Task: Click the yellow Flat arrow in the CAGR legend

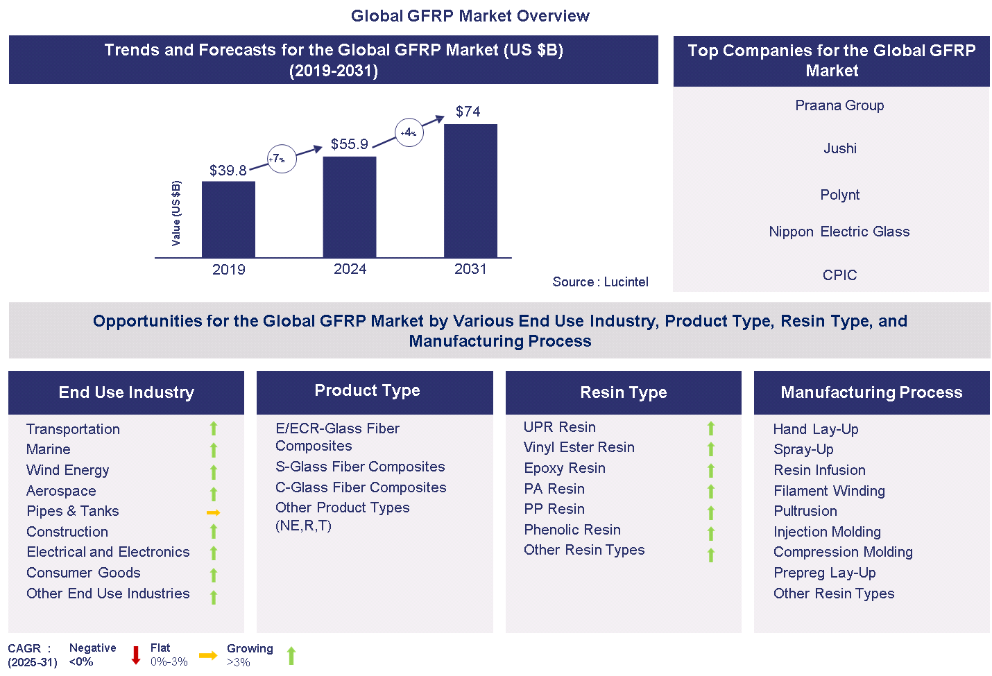Action: [x=208, y=655]
